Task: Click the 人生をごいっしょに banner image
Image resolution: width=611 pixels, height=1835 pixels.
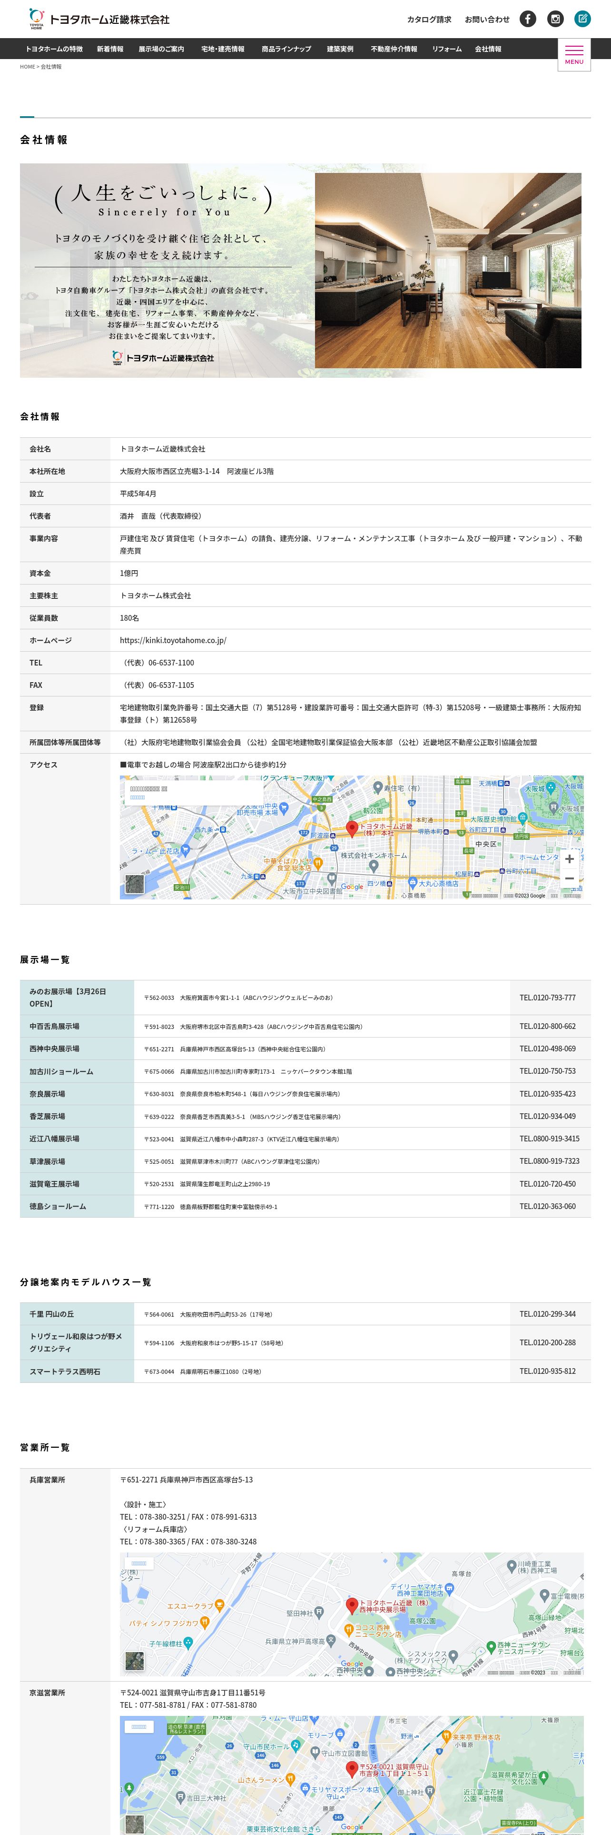Action: [x=305, y=271]
